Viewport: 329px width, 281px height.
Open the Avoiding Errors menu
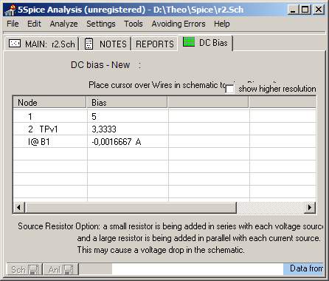point(179,24)
